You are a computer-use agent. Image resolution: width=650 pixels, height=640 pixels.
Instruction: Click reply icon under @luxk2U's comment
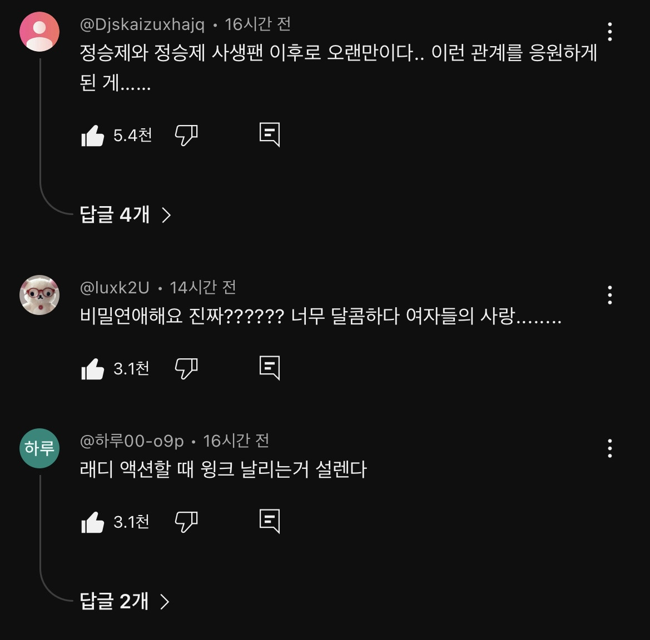[270, 368]
